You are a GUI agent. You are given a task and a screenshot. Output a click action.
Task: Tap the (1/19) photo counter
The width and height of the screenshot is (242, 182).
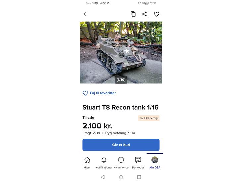[x=121, y=80]
